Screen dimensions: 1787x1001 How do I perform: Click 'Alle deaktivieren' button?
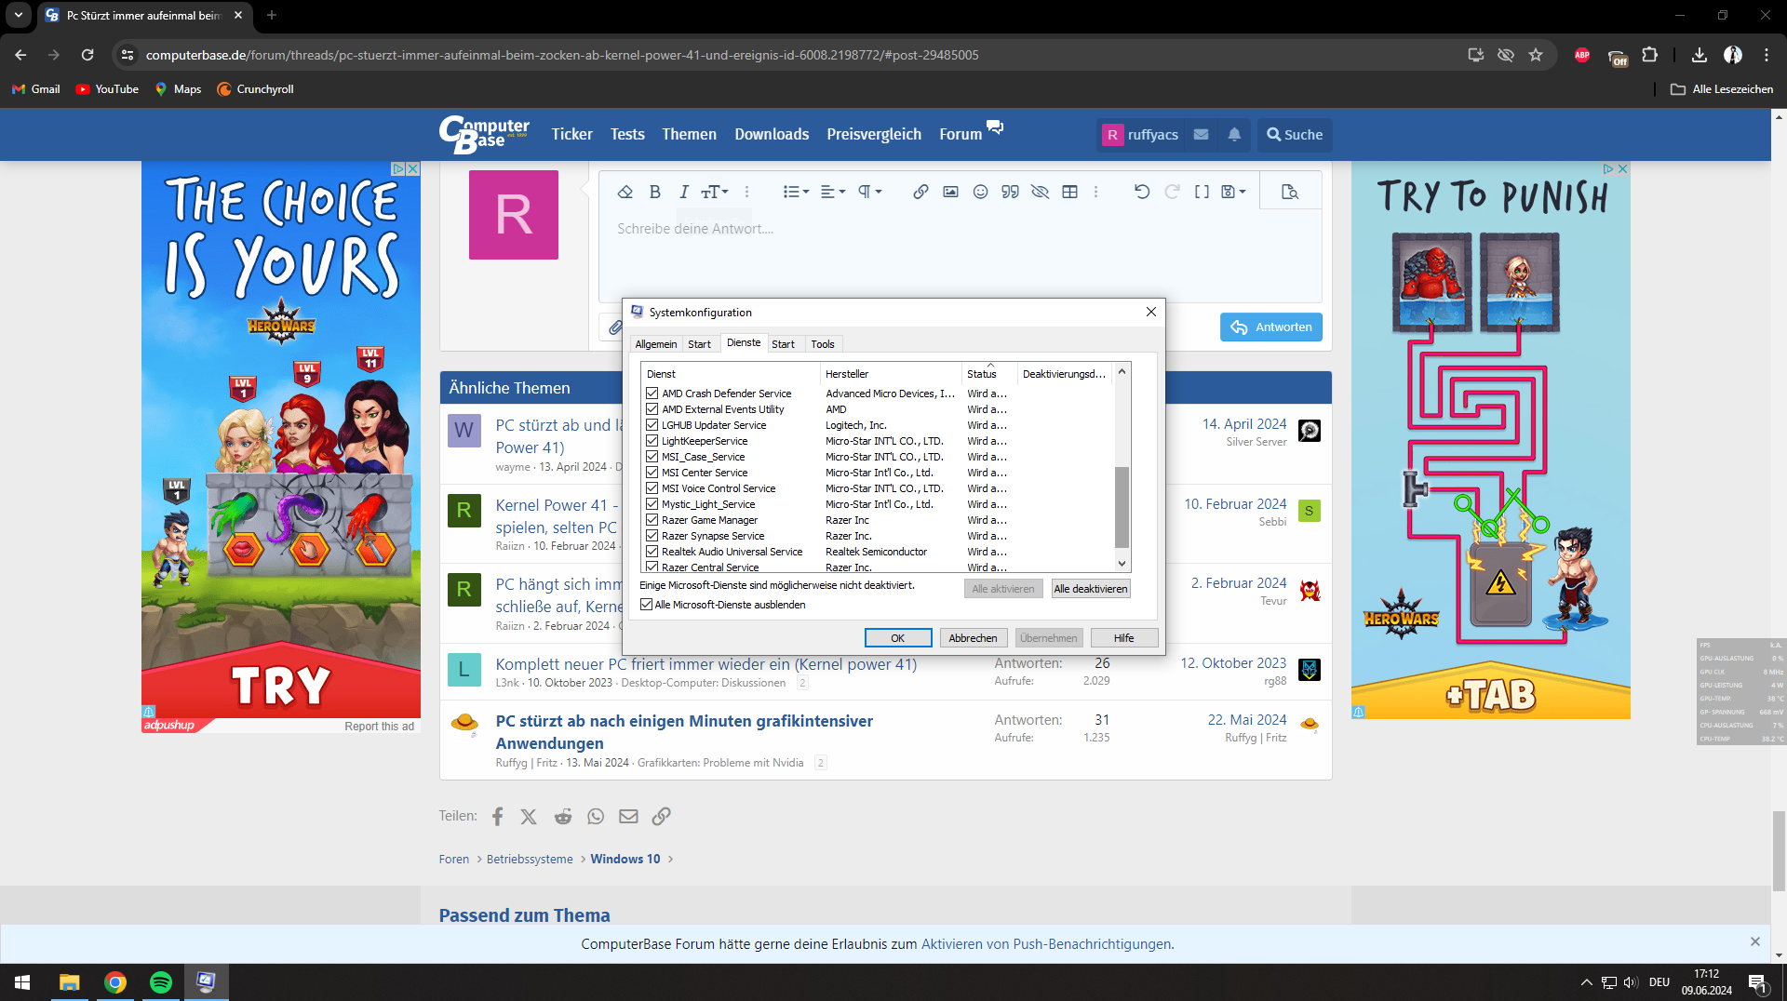click(1091, 589)
